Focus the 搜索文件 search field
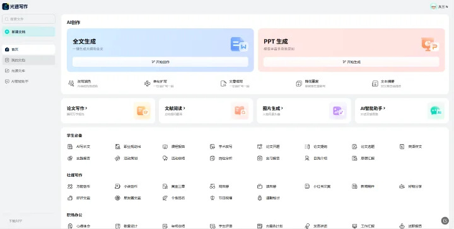 tap(28, 19)
